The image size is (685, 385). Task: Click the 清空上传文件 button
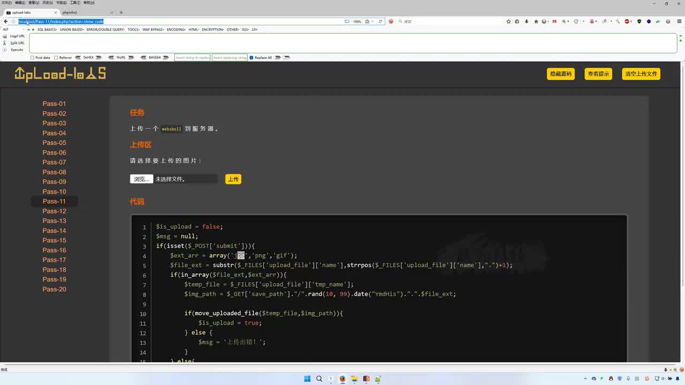pyautogui.click(x=641, y=74)
